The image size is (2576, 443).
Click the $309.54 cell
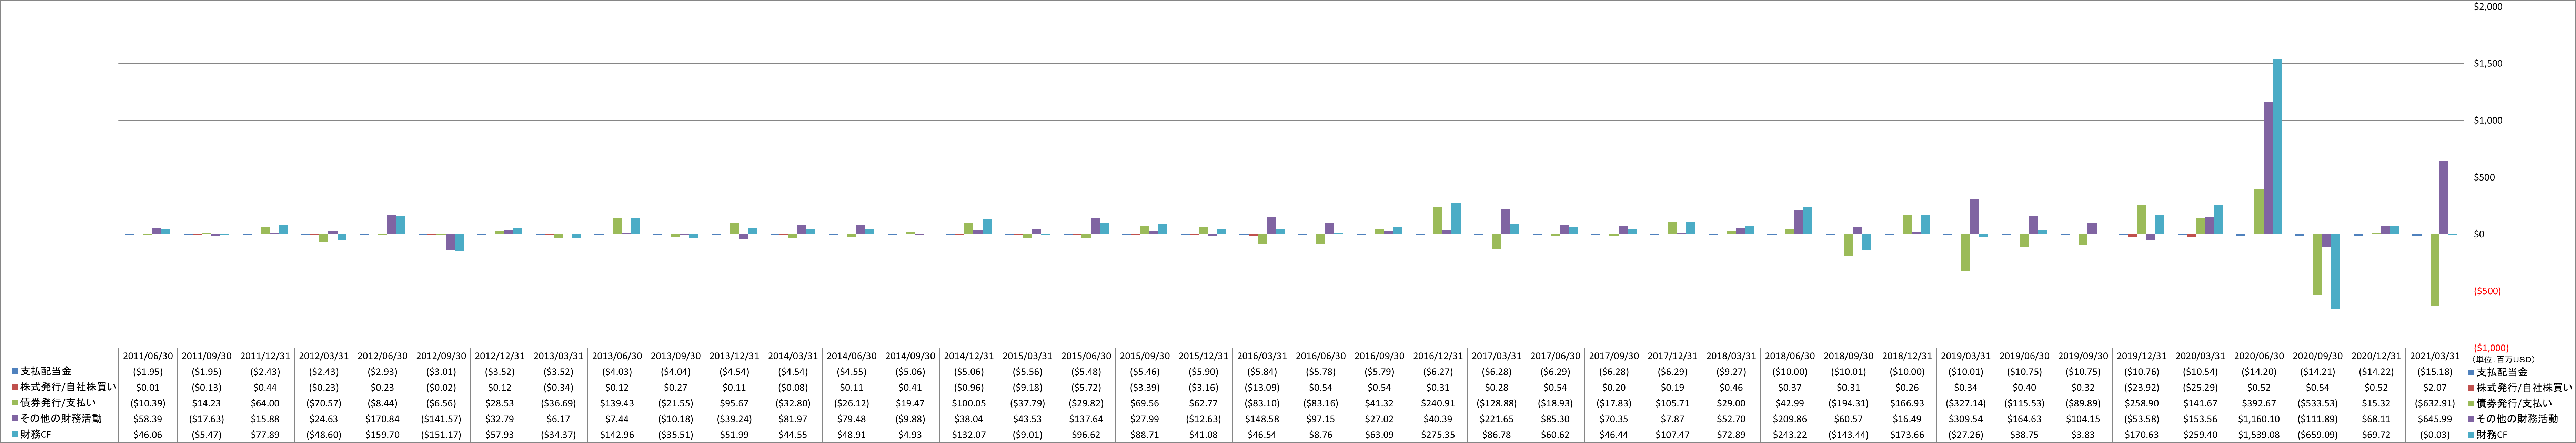1966,419
